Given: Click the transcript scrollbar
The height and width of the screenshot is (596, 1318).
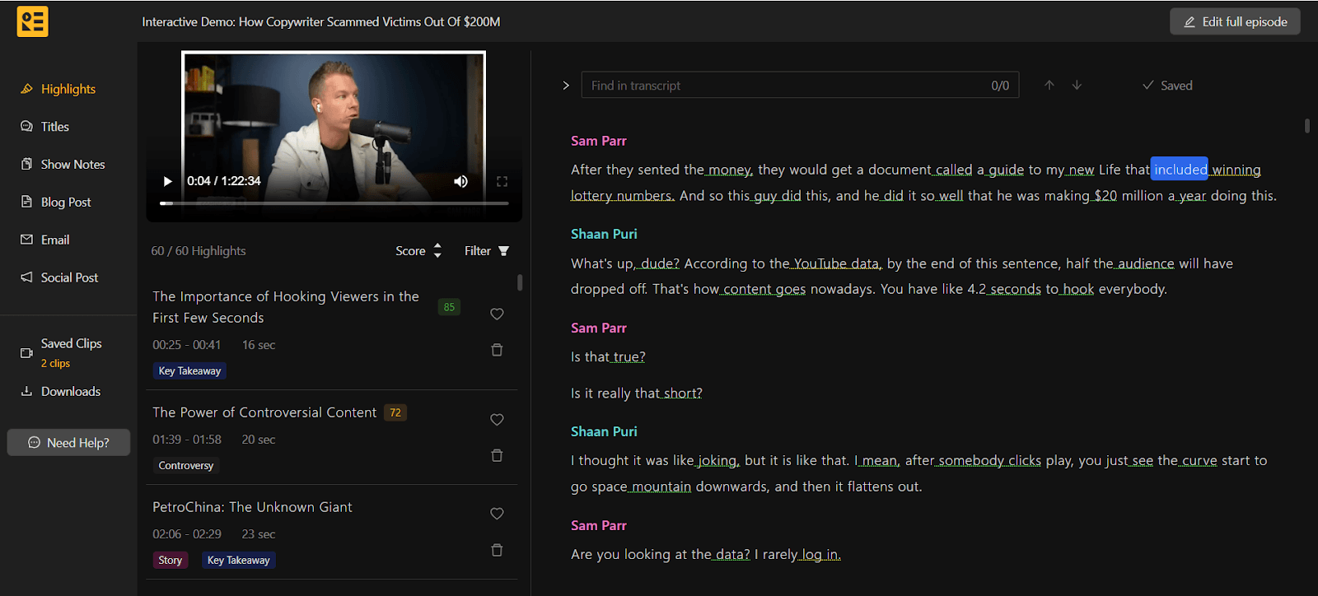Looking at the screenshot, I should point(1307,125).
